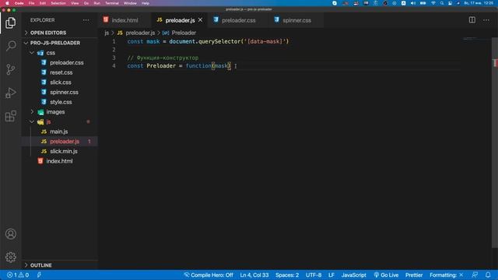Screen dimensions: 498x280
Task: Open the View menu
Action: pos(75,3)
